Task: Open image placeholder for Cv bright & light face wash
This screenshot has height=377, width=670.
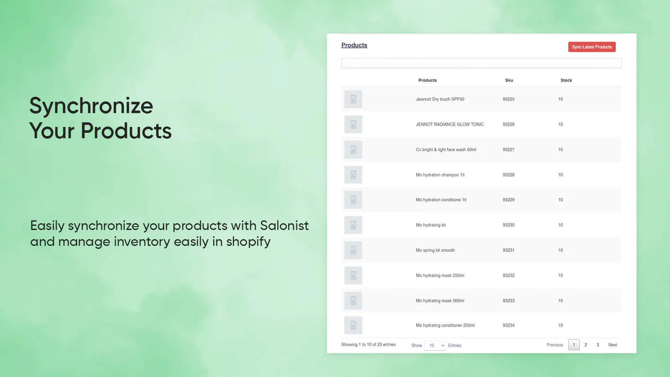Action: [353, 150]
